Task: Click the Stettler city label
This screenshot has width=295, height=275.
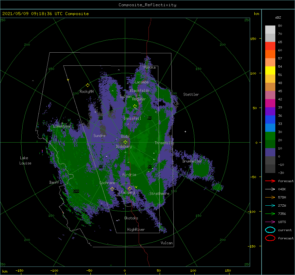Action: (x=191, y=95)
